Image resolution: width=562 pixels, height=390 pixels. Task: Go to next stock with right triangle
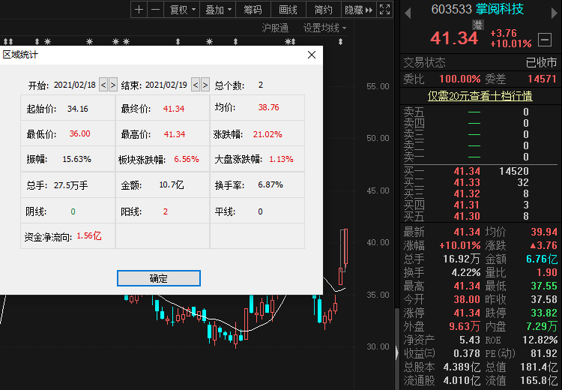coord(555,13)
